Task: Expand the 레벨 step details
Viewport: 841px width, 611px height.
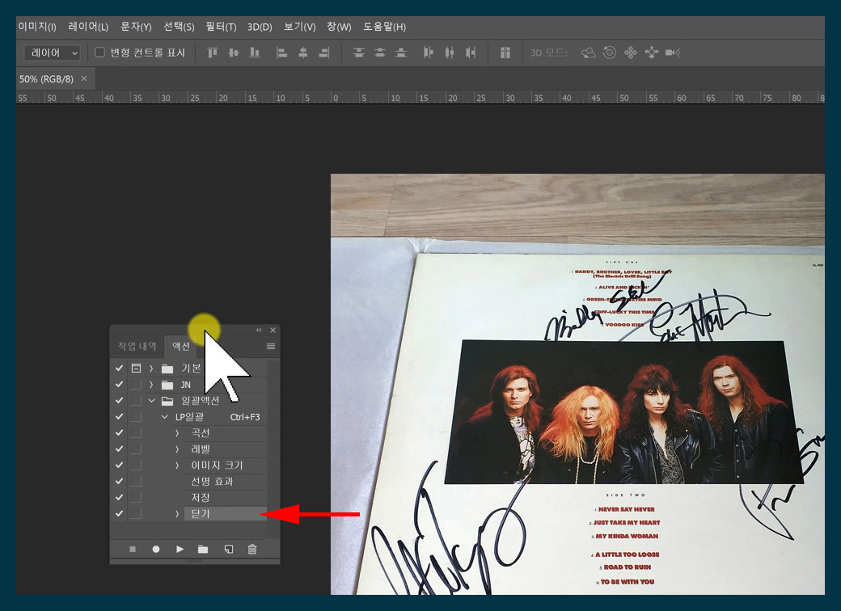Action: (x=177, y=449)
